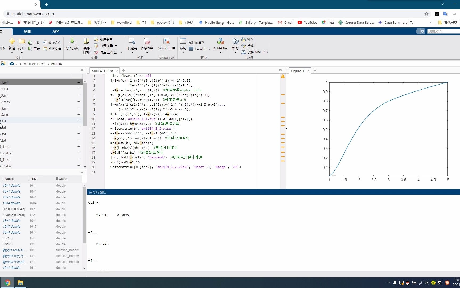Expand the Add-Ons dropdown arrow
This screenshot has width=460, height=288.
point(221,53)
